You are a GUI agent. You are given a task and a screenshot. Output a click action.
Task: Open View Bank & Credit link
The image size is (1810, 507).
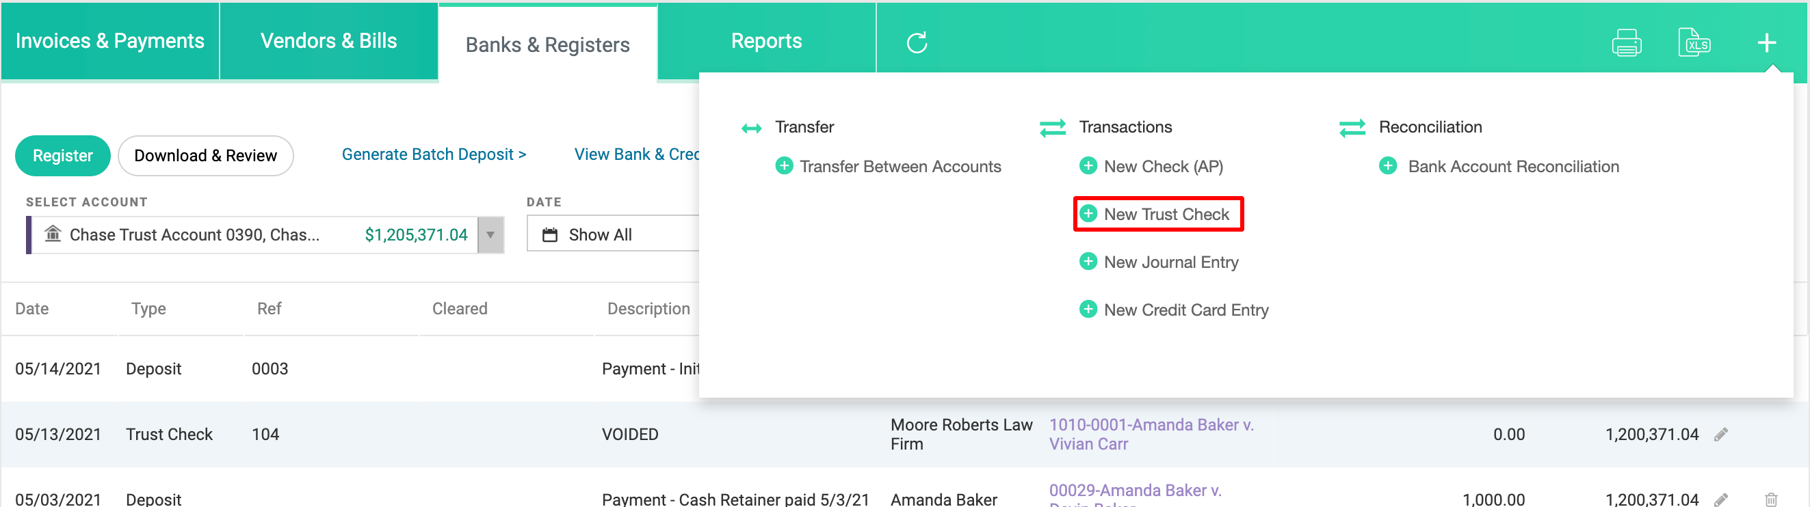pyautogui.click(x=637, y=154)
